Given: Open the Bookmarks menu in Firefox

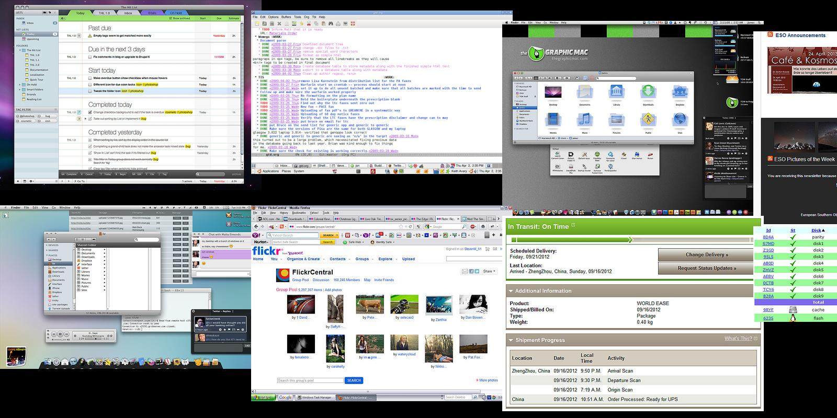Looking at the screenshot, I should pos(299,213).
